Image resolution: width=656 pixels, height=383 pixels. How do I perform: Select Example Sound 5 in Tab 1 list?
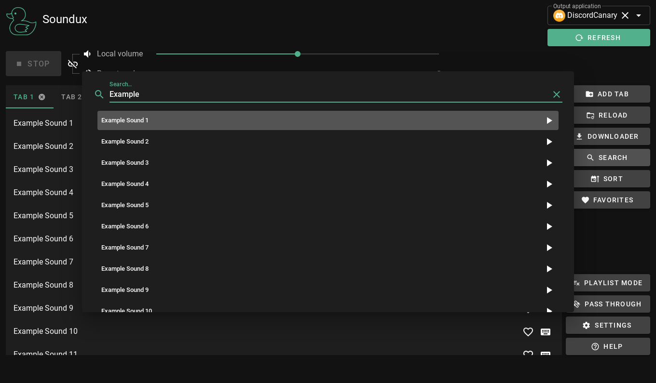pos(43,216)
